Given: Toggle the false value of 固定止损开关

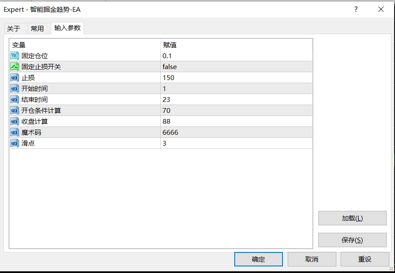Looking at the screenshot, I should pyautogui.click(x=169, y=66).
